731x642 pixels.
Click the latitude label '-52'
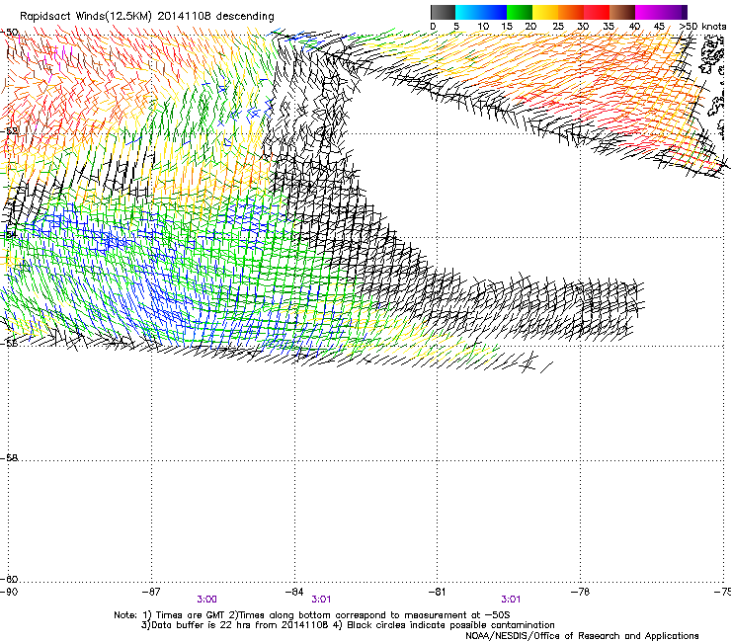(9, 131)
